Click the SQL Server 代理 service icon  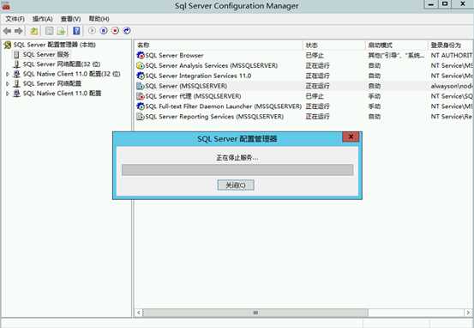141,96
